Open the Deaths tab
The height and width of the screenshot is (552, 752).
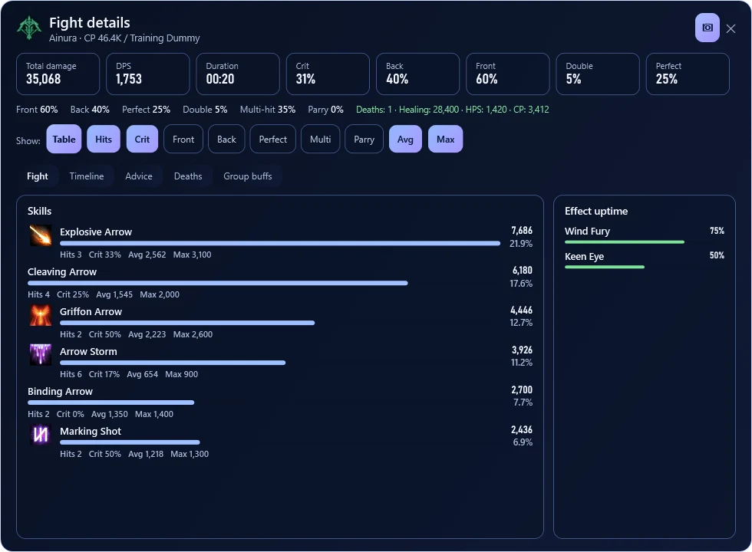coord(188,176)
